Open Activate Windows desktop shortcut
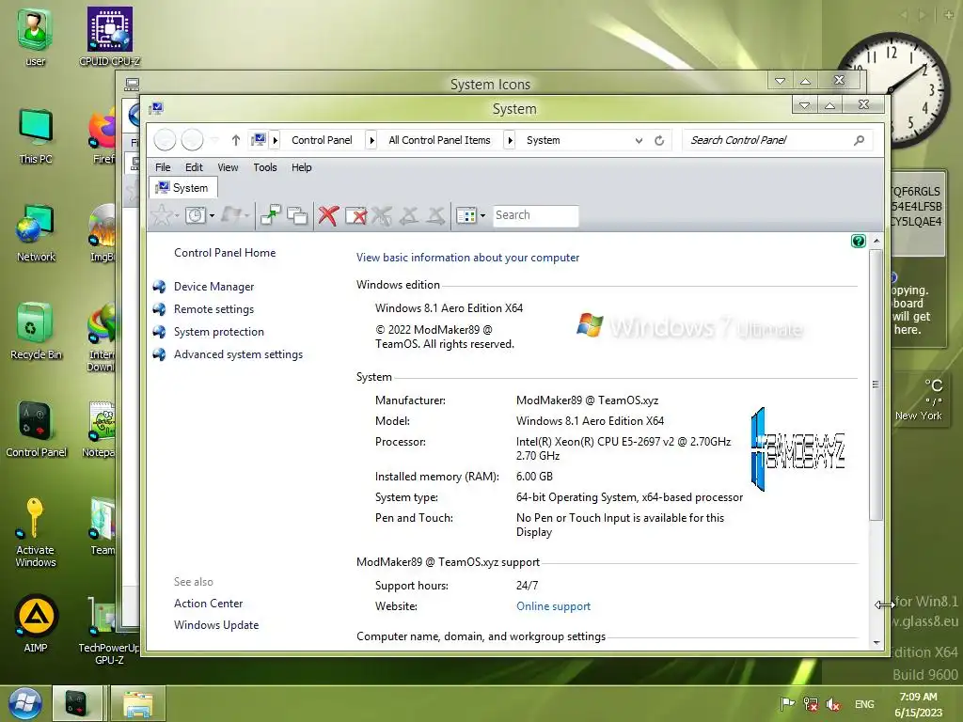The width and height of the screenshot is (963, 722). tap(35, 532)
